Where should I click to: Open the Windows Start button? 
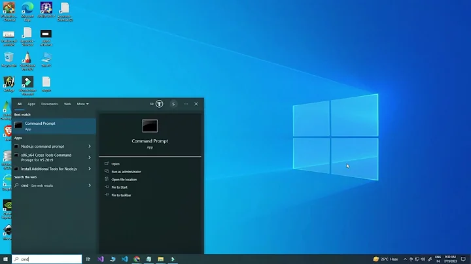tap(5, 259)
